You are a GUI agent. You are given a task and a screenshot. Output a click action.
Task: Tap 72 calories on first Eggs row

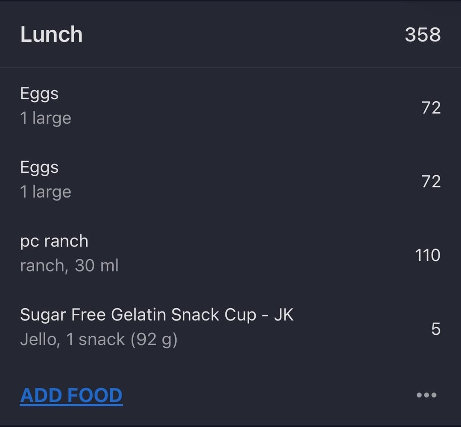click(x=431, y=107)
